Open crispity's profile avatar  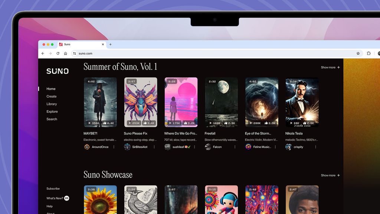(x=288, y=147)
